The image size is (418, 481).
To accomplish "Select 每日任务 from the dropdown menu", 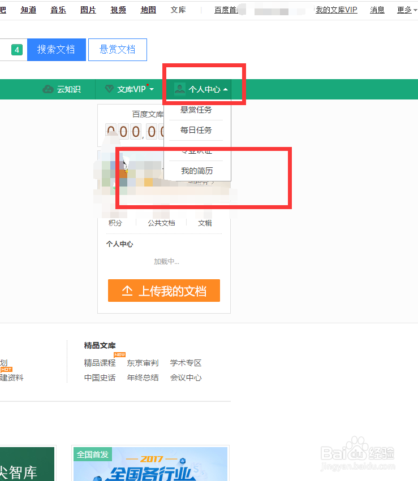I will coord(196,130).
